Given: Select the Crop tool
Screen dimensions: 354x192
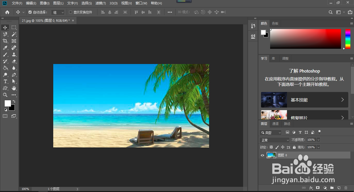Looking at the screenshot, I should [x=5, y=41].
